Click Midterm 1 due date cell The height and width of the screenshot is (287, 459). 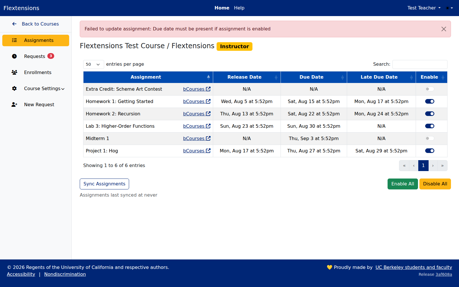pyautogui.click(x=314, y=138)
